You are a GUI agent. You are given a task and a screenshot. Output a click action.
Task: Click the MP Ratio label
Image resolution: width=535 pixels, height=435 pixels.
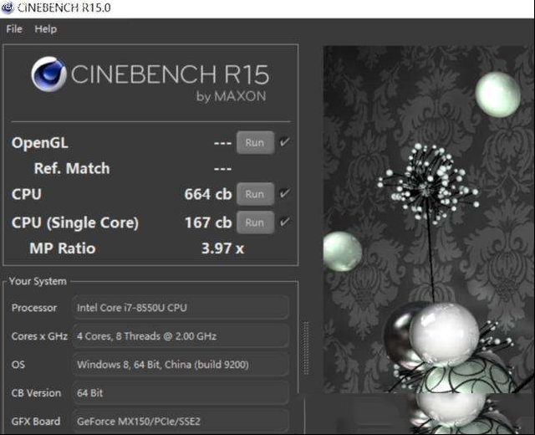tap(63, 248)
